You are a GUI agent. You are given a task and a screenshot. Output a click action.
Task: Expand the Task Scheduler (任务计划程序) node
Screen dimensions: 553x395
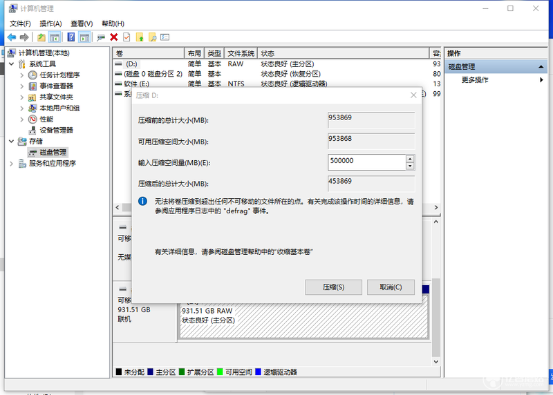[22, 75]
